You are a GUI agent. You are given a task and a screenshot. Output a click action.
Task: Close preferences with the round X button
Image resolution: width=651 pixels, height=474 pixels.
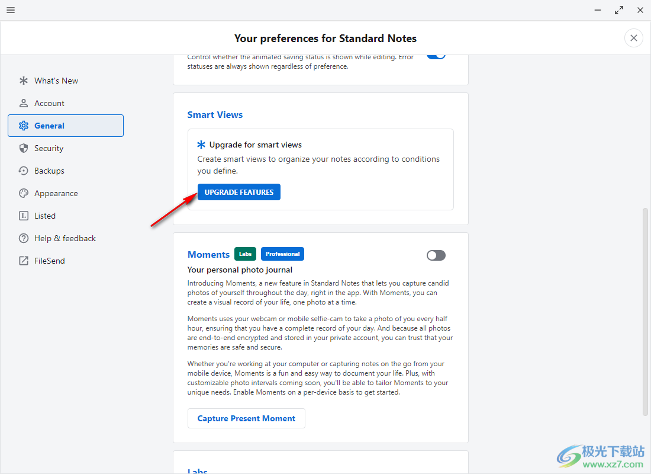pos(634,39)
